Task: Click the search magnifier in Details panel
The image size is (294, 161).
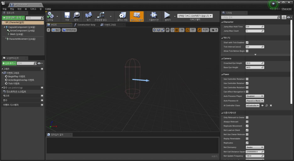Action: tap(279, 17)
